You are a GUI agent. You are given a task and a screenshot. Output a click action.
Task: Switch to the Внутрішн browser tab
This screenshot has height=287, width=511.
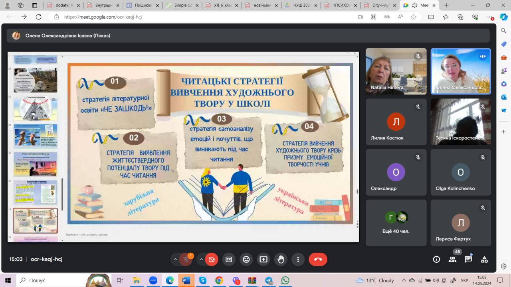click(x=103, y=5)
